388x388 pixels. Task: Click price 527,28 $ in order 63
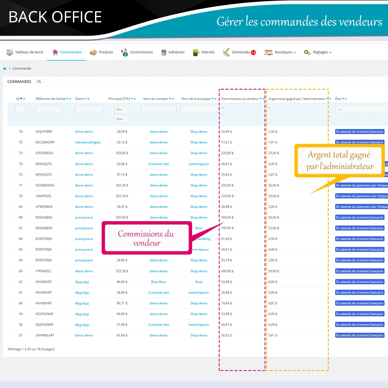click(x=122, y=271)
